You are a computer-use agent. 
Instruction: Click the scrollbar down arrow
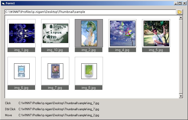180,96
